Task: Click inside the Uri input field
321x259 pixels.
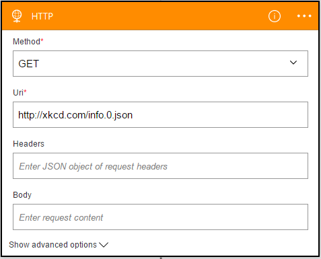Action: click(x=160, y=114)
